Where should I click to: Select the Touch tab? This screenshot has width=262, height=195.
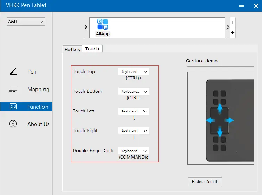point(92,49)
